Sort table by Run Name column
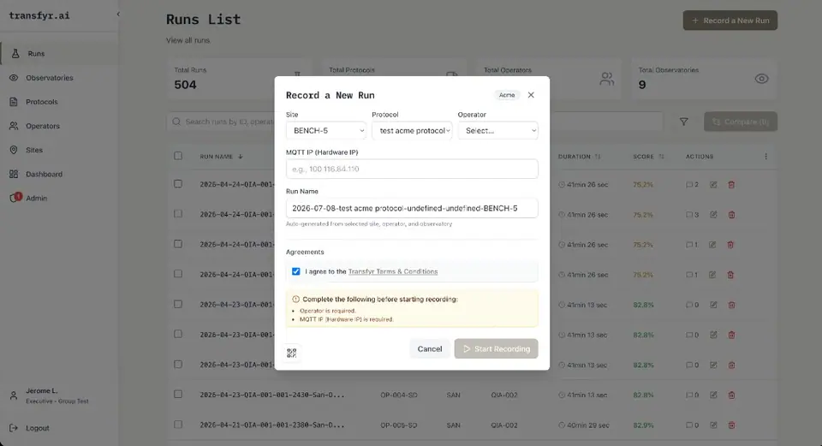The height and width of the screenshot is (446, 822). 221,156
